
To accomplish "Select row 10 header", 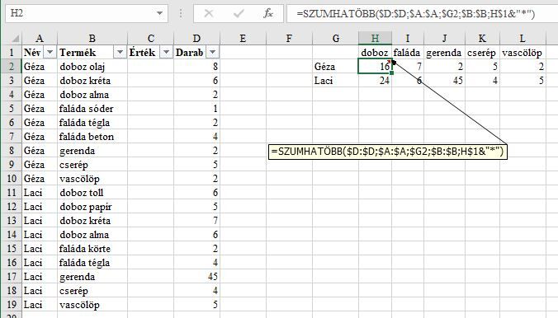I will [x=12, y=179].
